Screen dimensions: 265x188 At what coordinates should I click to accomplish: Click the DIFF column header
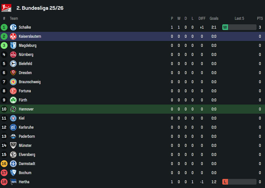(202, 18)
